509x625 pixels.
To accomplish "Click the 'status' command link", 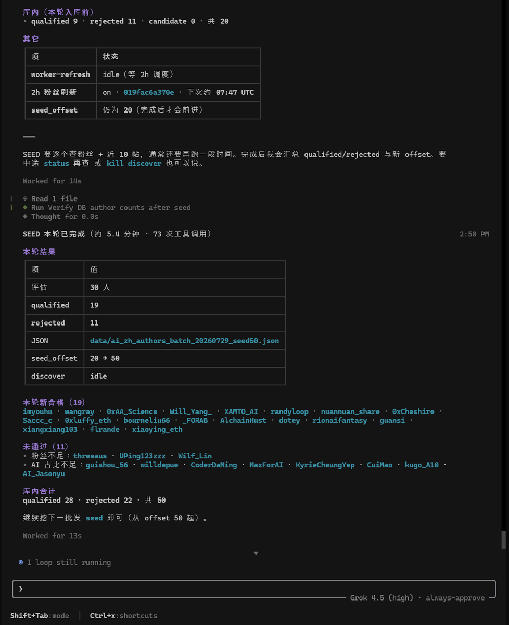I will (x=56, y=163).
